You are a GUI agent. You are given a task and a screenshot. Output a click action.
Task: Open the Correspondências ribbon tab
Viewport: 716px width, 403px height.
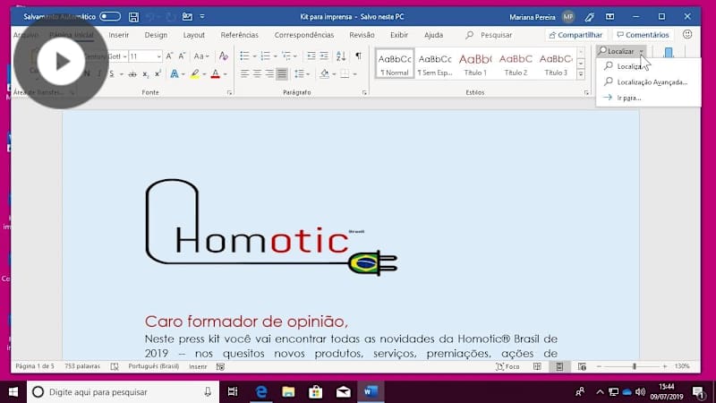pos(304,35)
